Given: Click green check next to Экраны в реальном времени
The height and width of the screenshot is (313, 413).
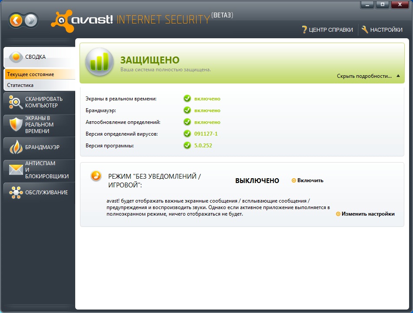Looking at the screenshot, I should [187, 99].
